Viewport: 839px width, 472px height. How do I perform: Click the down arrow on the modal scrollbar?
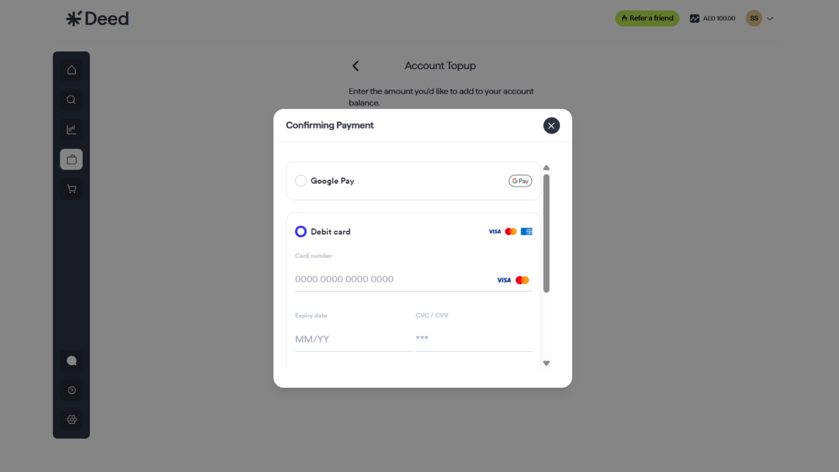pos(546,363)
